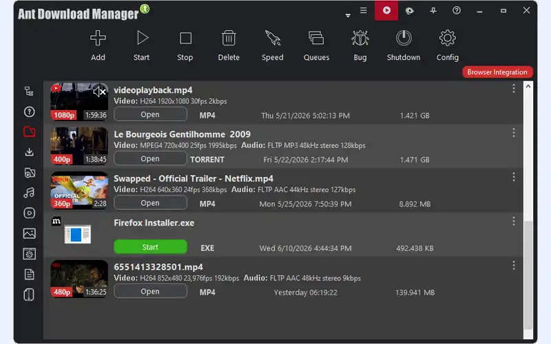Select the title Firefox Installer.exe
Image resolution: width=551 pixels, height=344 pixels.
[154, 223]
